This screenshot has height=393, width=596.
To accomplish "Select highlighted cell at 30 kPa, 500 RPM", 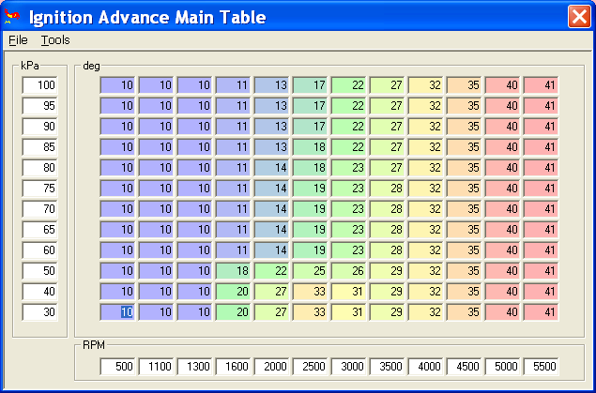I will click(118, 312).
